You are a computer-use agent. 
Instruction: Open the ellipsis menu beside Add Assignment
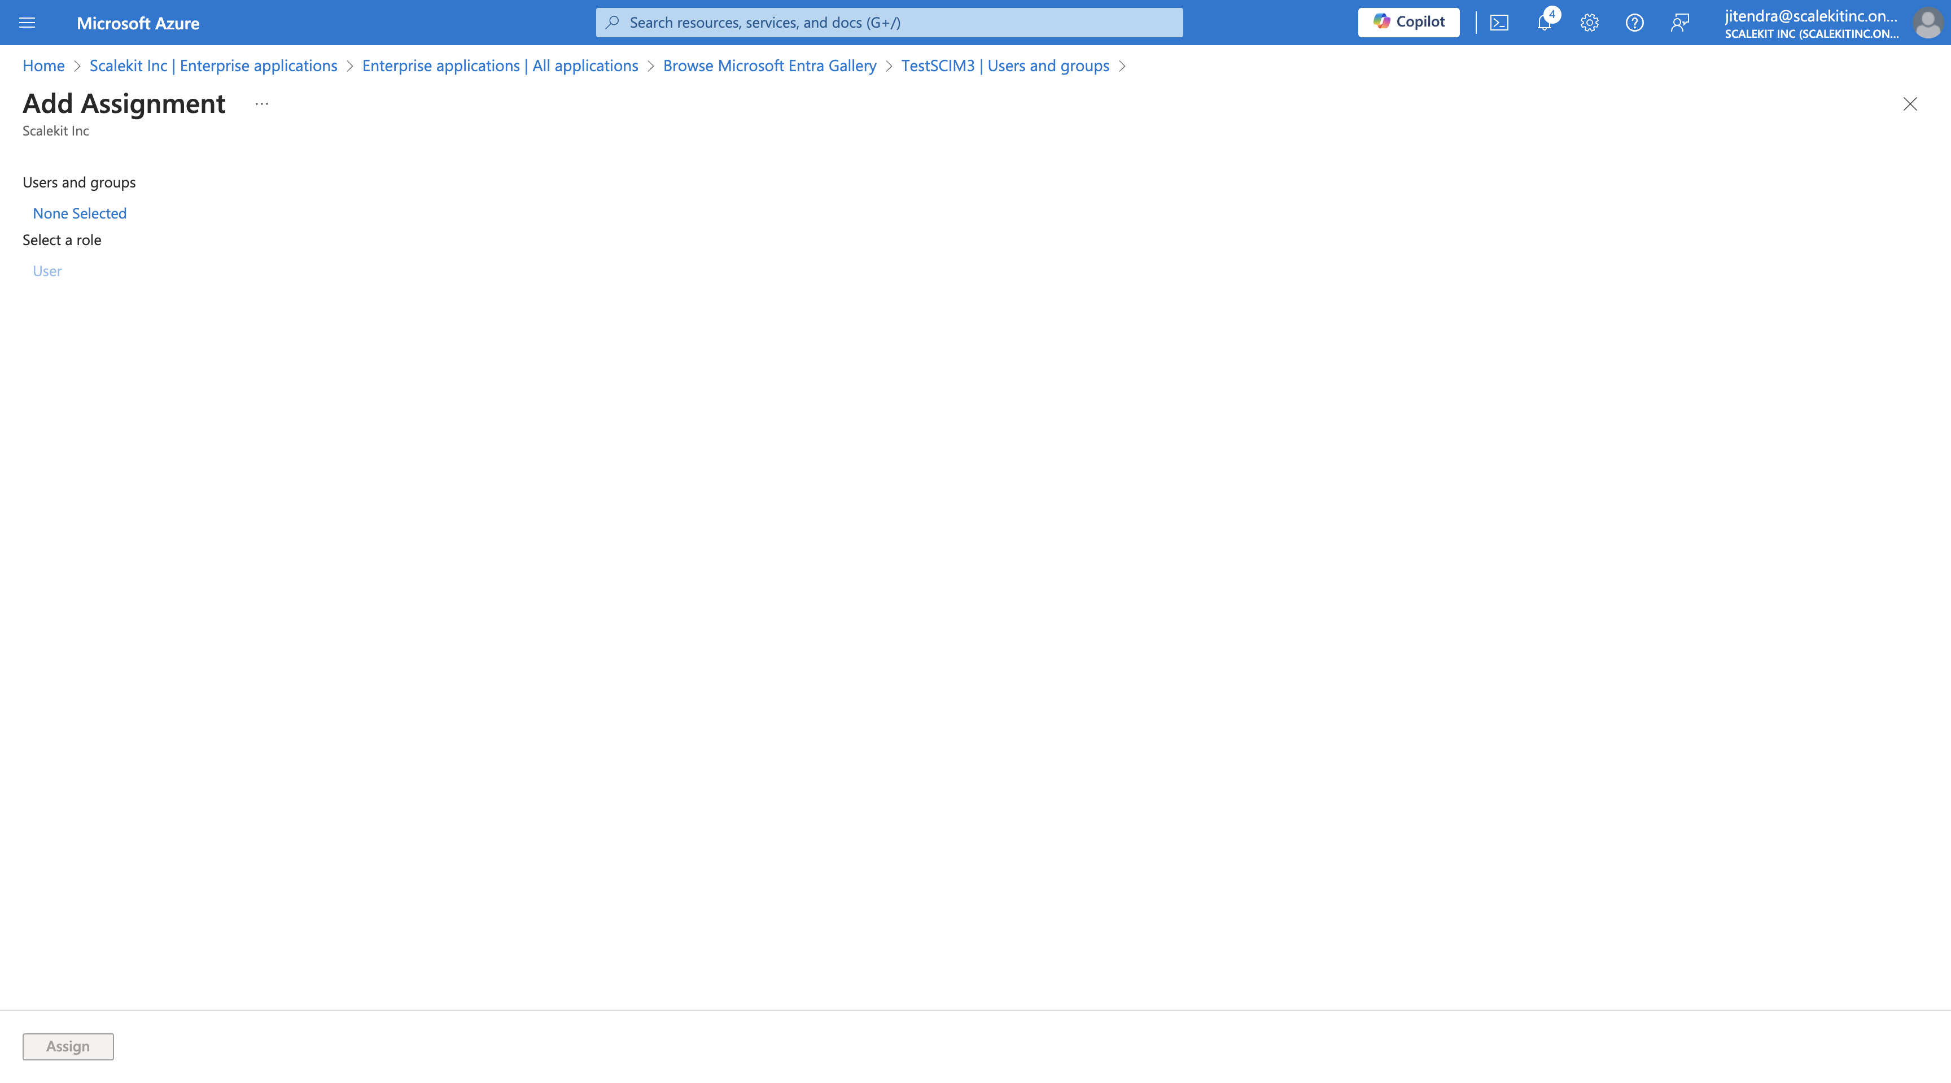pyautogui.click(x=261, y=104)
